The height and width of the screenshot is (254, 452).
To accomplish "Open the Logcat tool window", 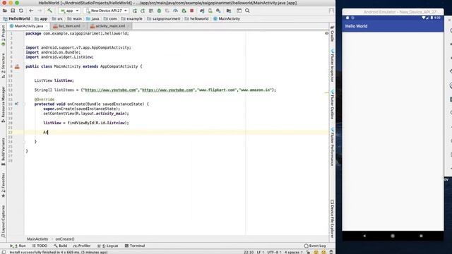I will click(x=108, y=246).
